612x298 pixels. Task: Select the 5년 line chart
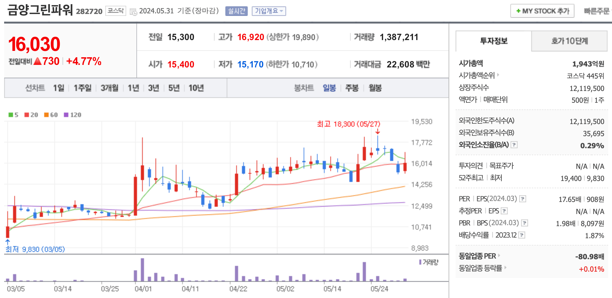[x=174, y=88]
